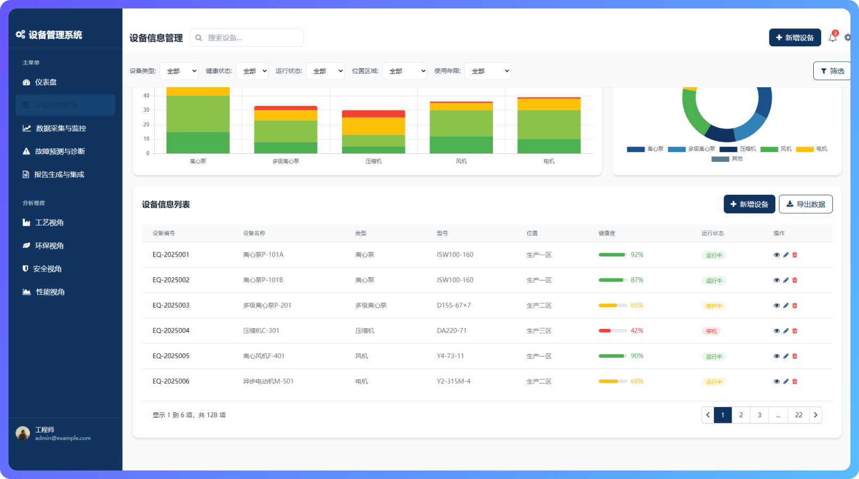Focus the 搜索设备 search field

tap(247, 38)
